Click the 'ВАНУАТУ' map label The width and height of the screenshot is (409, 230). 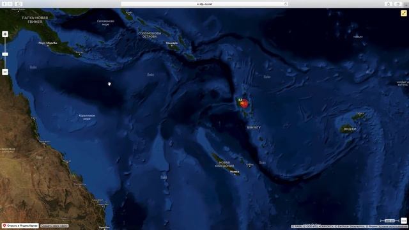point(254,128)
